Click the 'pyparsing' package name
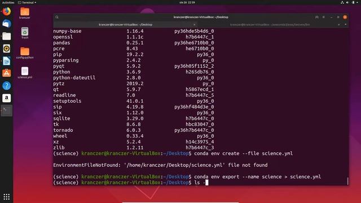This screenshot has width=361, height=203. pos(66,60)
